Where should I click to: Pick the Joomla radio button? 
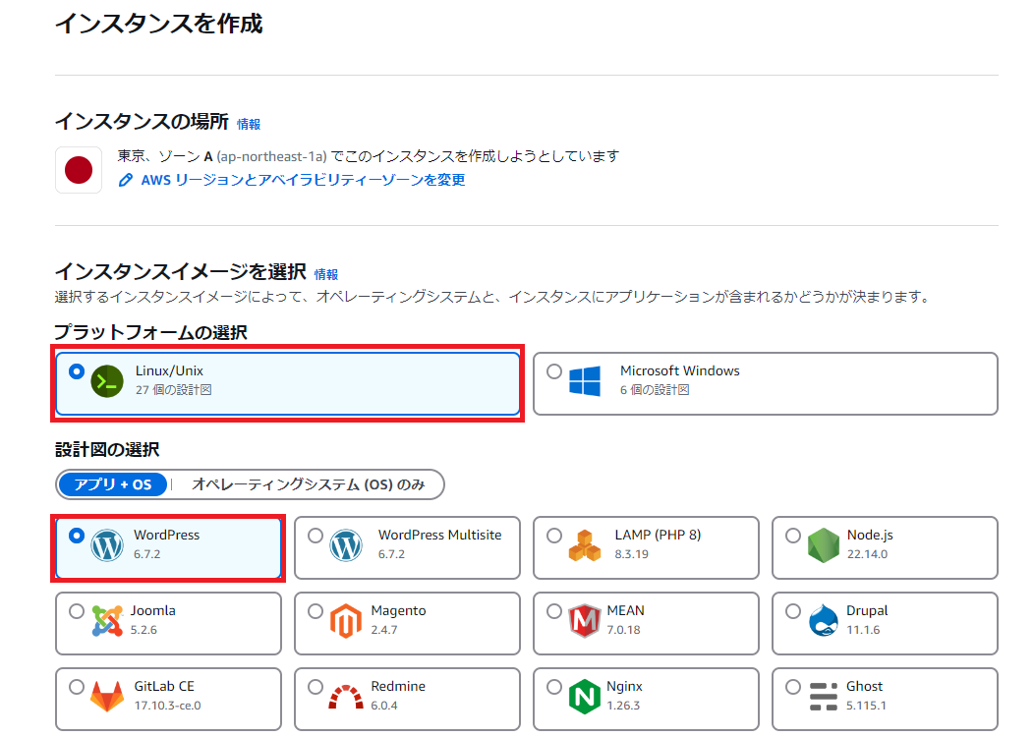[x=77, y=611]
